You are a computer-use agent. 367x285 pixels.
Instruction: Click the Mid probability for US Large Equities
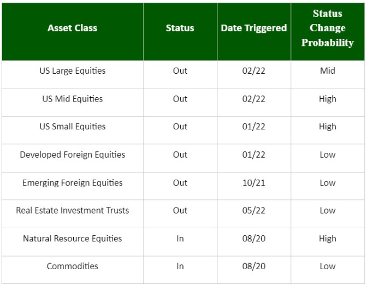click(x=328, y=70)
